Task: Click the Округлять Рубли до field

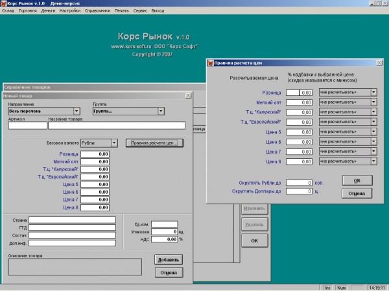Action: click(x=299, y=183)
